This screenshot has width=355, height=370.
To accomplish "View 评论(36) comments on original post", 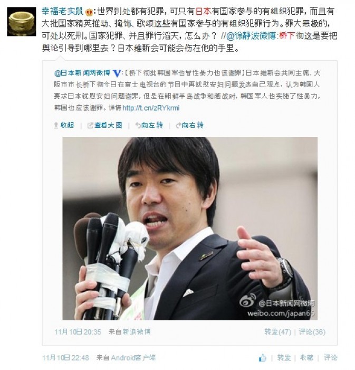I will [312, 332].
